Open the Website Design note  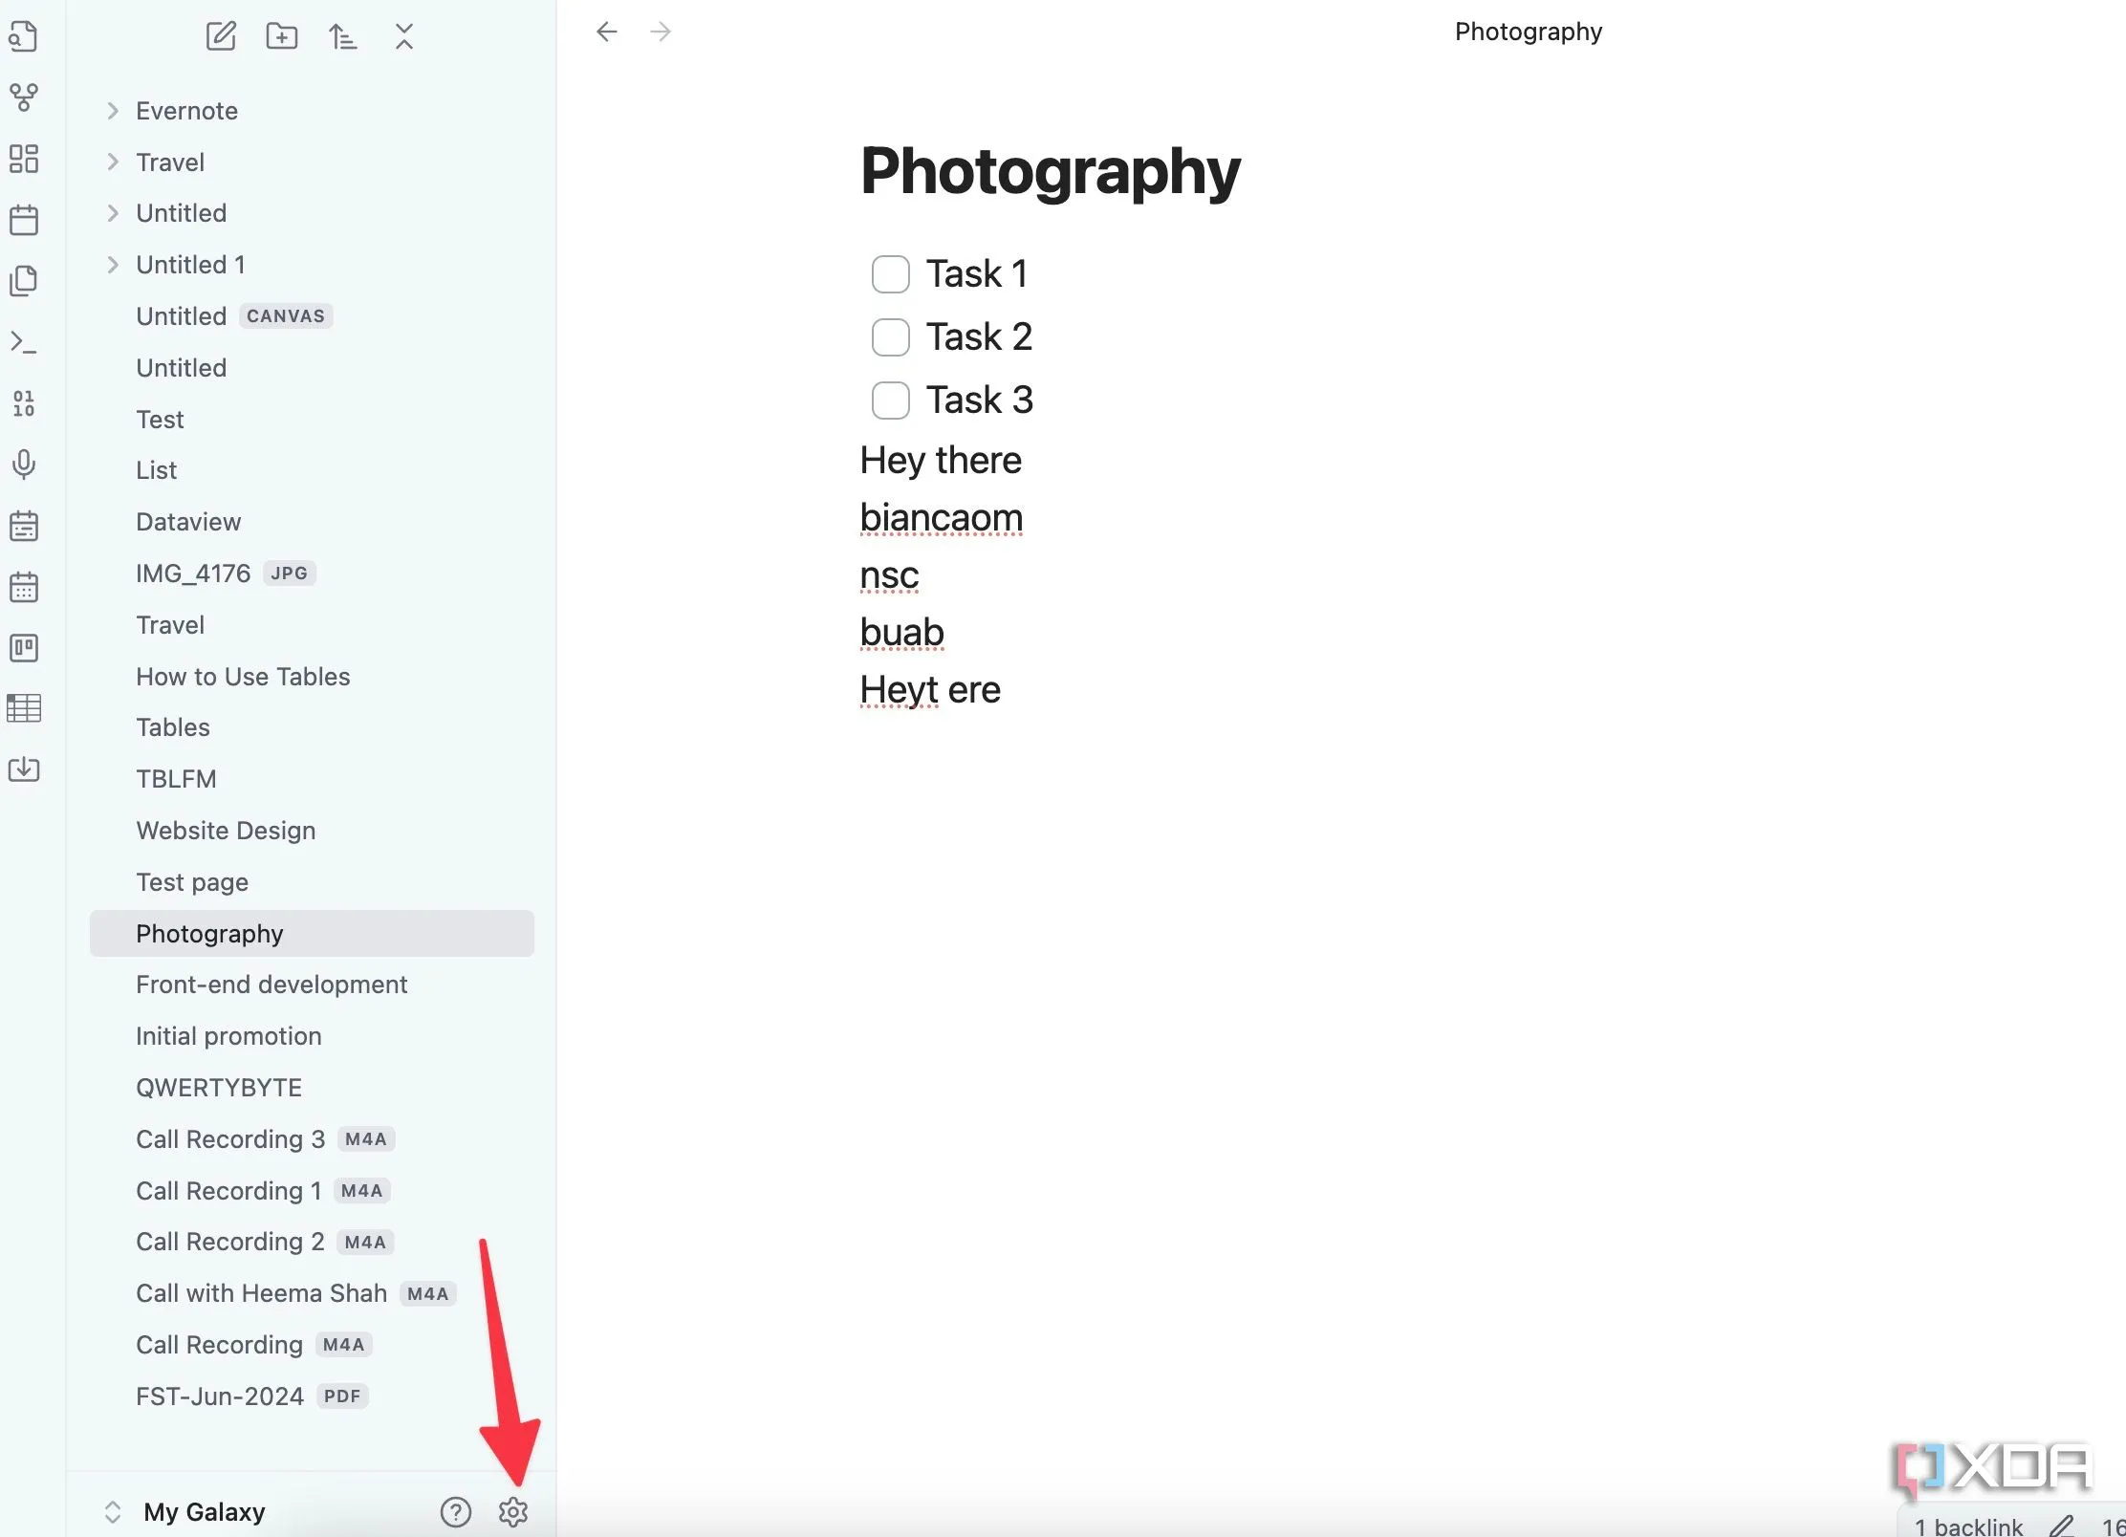pos(226,831)
